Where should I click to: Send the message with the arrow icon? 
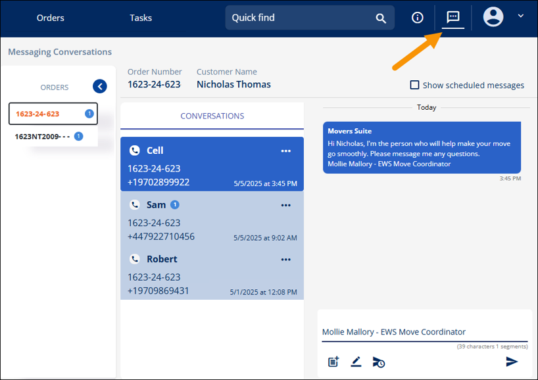tap(512, 361)
